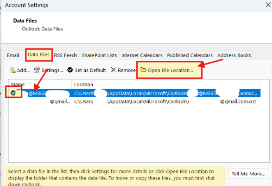Switch to the Email tab

(x=13, y=55)
